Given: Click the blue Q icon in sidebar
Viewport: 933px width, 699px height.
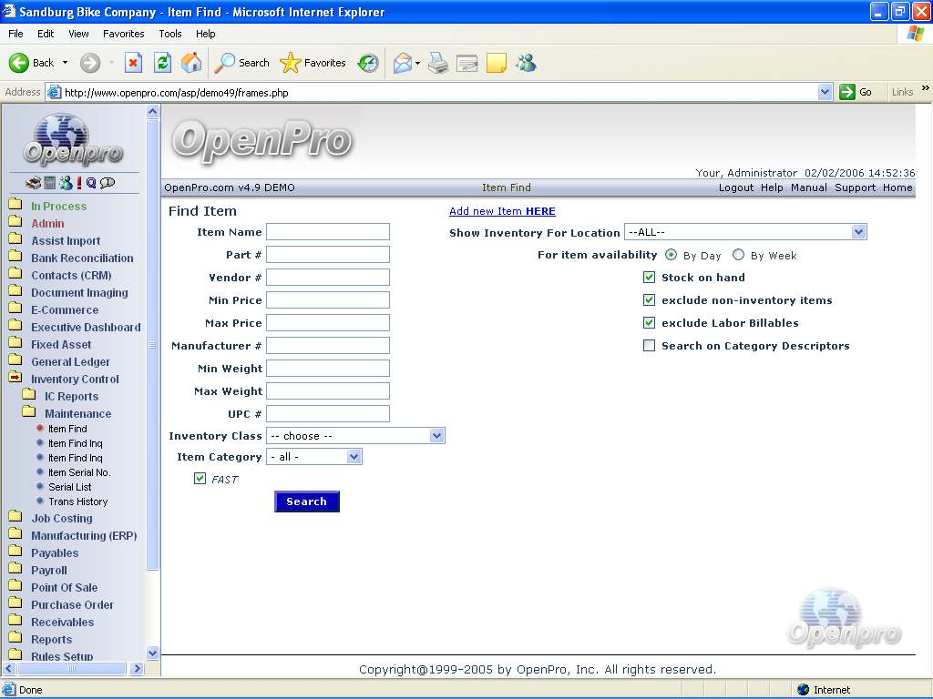Looking at the screenshot, I should [x=91, y=183].
